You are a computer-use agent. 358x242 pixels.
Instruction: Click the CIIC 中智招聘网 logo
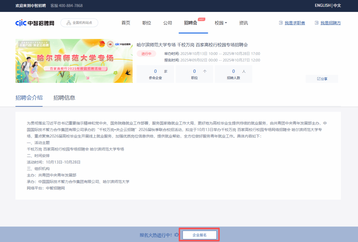pyautogui.click(x=35, y=23)
